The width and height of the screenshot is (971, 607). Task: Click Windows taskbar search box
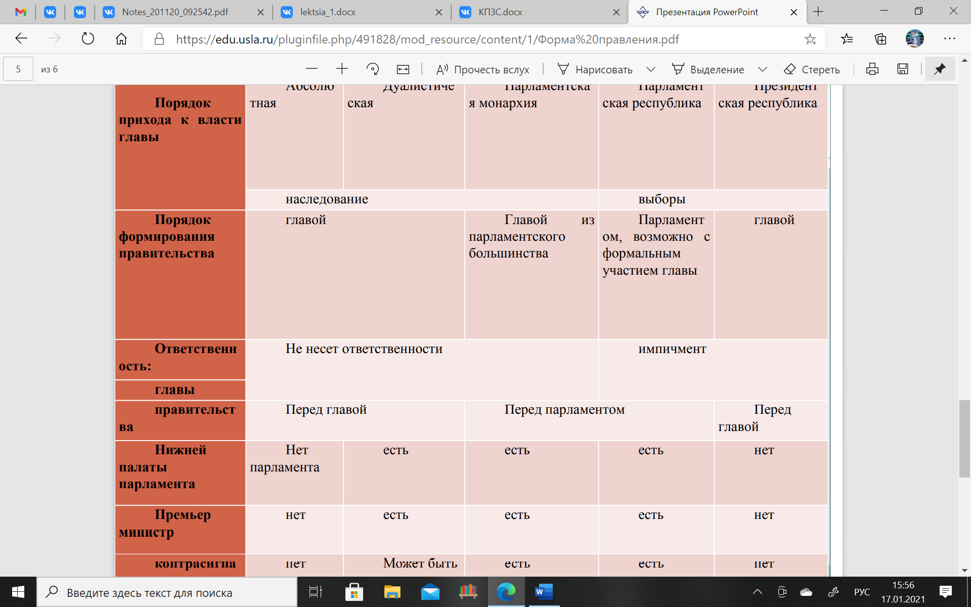tap(167, 592)
